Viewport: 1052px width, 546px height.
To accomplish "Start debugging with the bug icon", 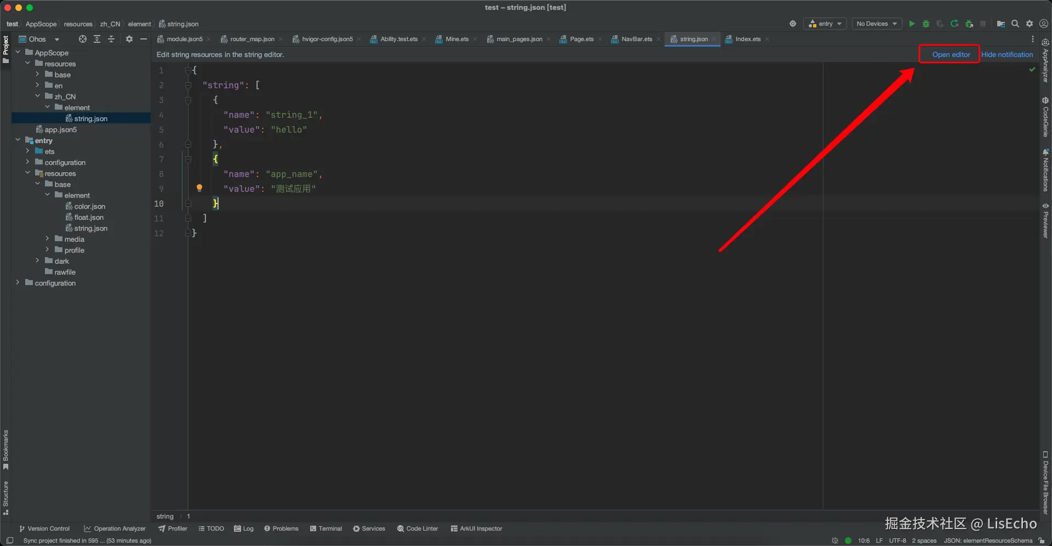I will [926, 24].
